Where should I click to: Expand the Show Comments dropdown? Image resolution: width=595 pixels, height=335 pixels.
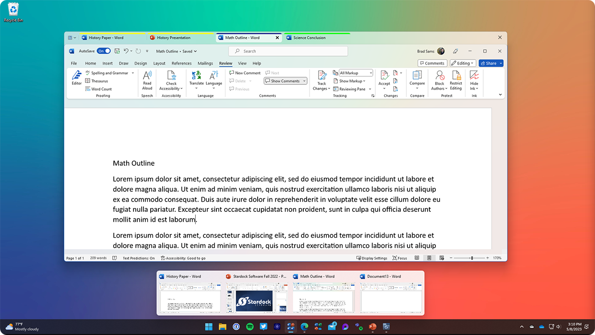[x=286, y=81]
